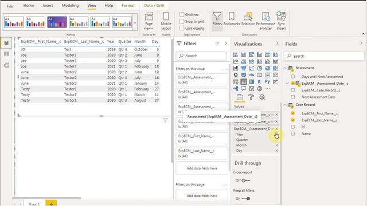Switch to Data view in left sidebar
367x206 pixels.
[x=6, y=54]
